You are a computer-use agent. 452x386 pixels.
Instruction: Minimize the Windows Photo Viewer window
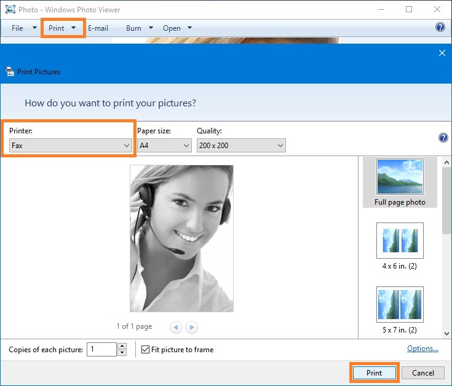381,9
